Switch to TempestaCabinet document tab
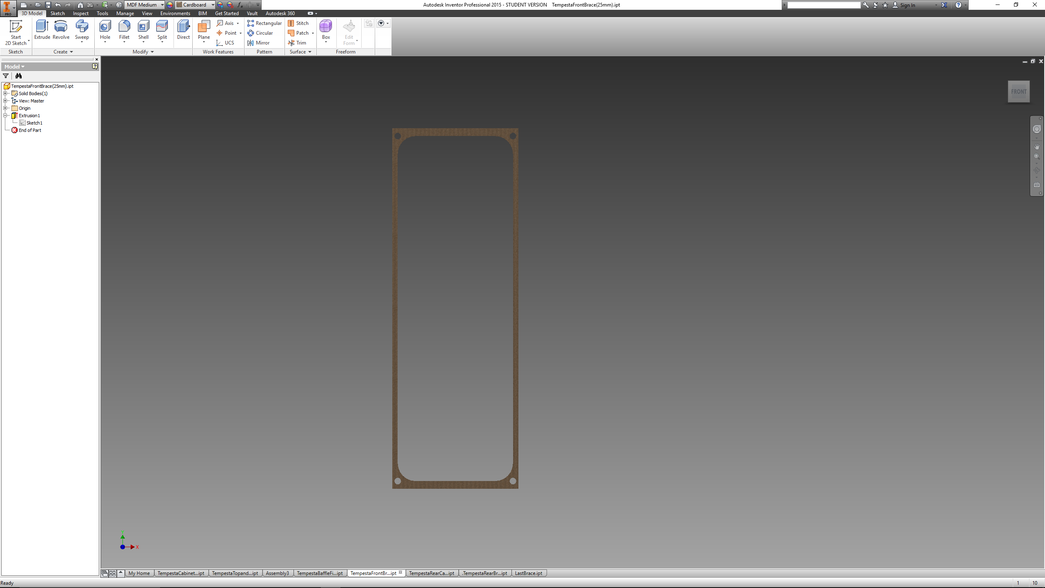This screenshot has height=588, width=1045. pos(181,573)
